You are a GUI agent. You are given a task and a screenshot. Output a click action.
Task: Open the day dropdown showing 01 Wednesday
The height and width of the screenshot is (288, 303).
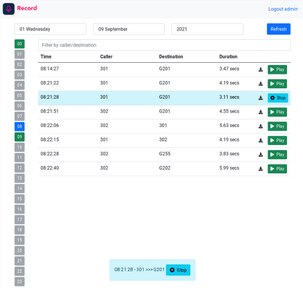coord(50,29)
